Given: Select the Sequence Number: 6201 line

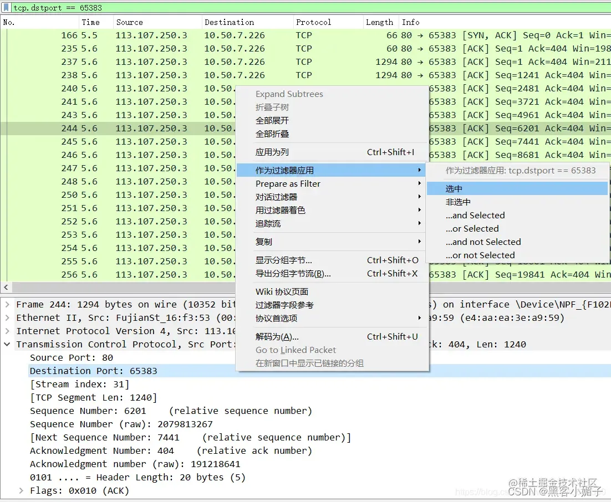Looking at the screenshot, I should pyautogui.click(x=171, y=411).
